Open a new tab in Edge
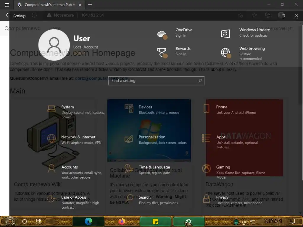303x227 pixels. click(90, 5)
